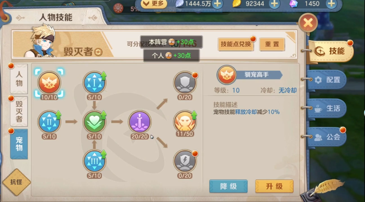
Task: Expand the 更多 dropdown at top
Action: click(x=153, y=4)
